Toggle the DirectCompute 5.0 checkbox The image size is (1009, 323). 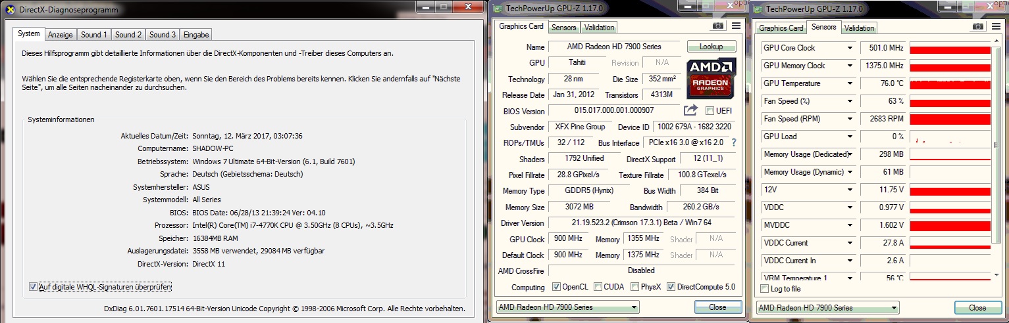click(671, 287)
